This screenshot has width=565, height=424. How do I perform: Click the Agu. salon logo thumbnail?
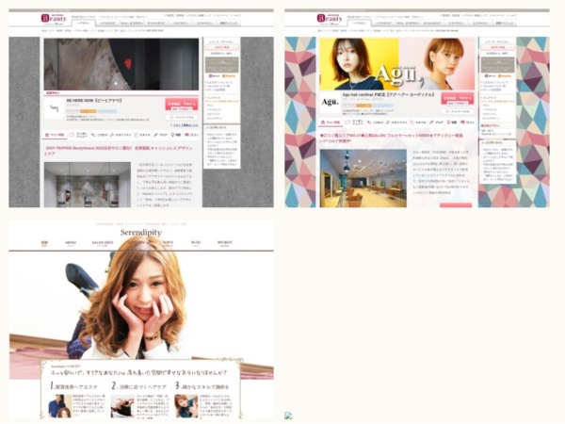330,103
